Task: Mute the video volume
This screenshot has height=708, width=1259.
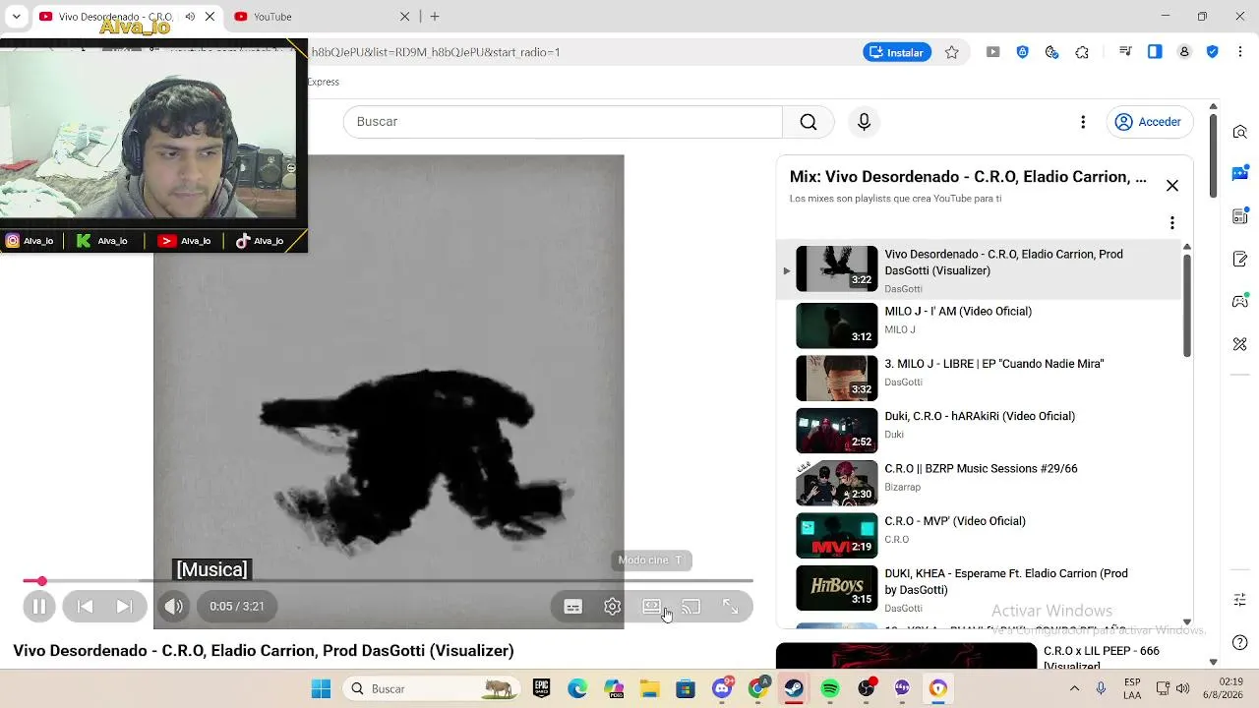Action: [174, 607]
